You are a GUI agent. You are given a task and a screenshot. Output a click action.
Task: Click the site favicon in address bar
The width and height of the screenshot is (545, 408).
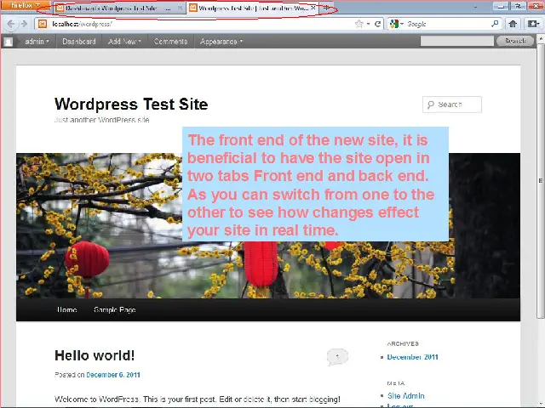[43, 24]
